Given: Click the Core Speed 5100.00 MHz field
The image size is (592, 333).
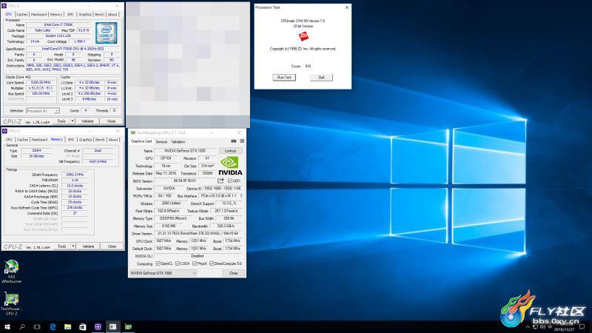Looking at the screenshot, I should [41, 82].
